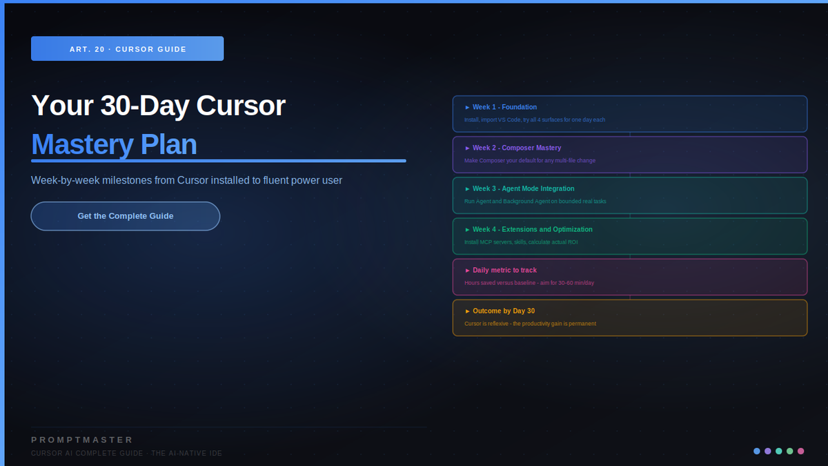Viewport: 828px width, 466px height.
Task: Click the pink dot indicator
Action: 801,451
